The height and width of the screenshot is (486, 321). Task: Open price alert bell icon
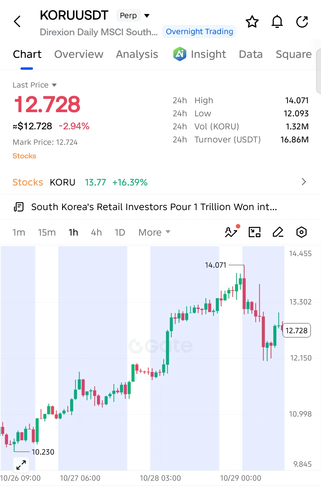coord(277,22)
